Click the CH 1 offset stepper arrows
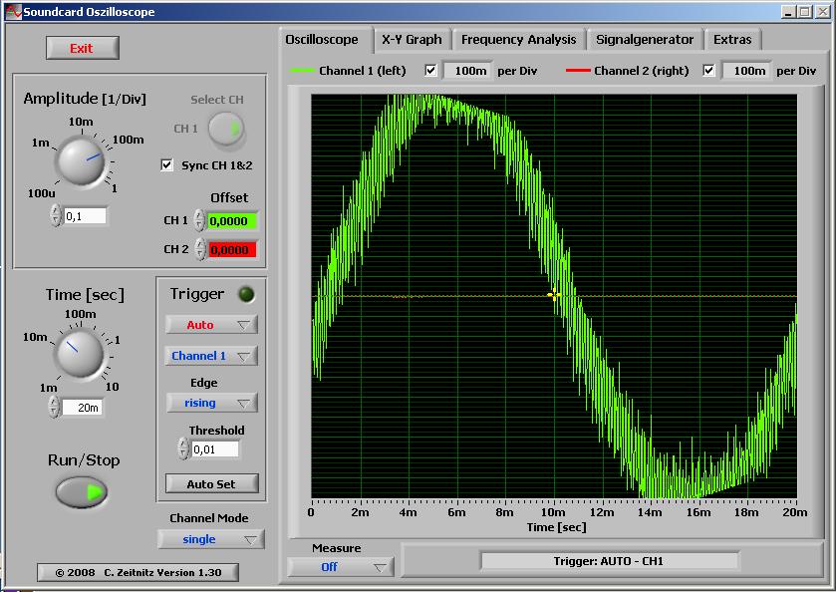 click(199, 221)
